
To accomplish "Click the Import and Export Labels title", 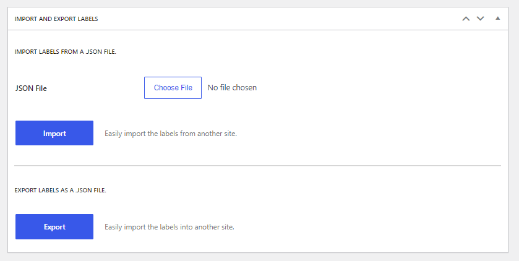I will (x=56, y=19).
